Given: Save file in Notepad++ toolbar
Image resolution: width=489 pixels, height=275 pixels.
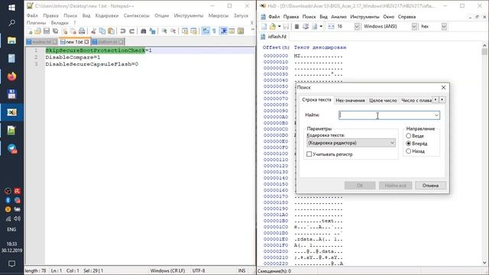Looking at the screenshot, I should pos(47,31).
